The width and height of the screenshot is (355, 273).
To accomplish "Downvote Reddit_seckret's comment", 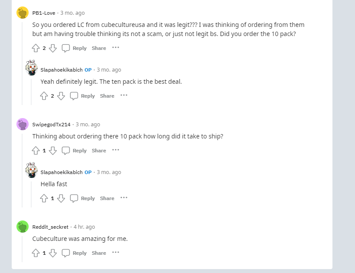I will click(x=53, y=253).
